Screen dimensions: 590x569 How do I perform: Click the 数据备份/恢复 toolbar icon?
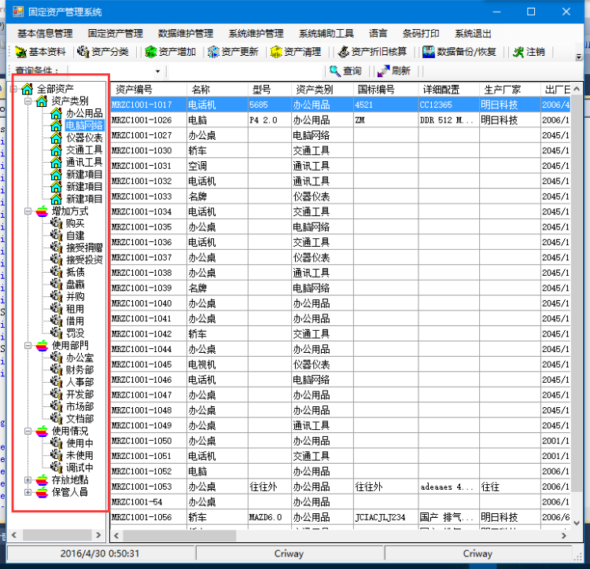(x=429, y=52)
